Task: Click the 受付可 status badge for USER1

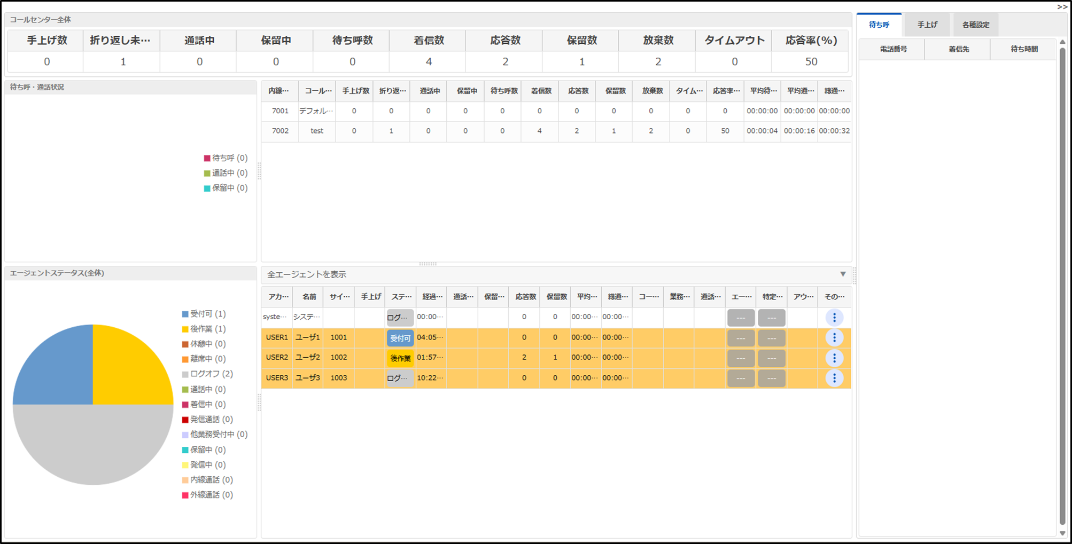Action: pos(400,338)
